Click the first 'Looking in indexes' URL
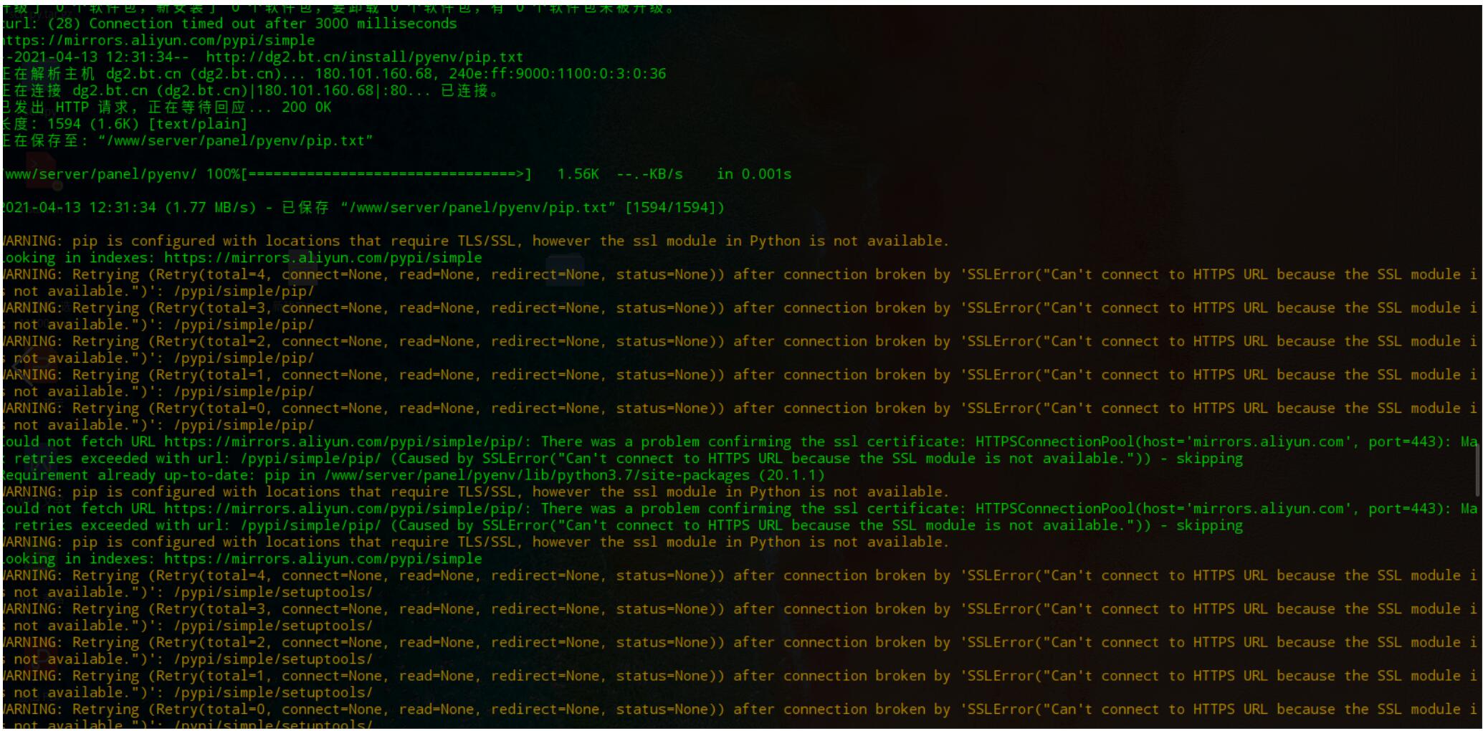The image size is (1483, 731). [323, 258]
